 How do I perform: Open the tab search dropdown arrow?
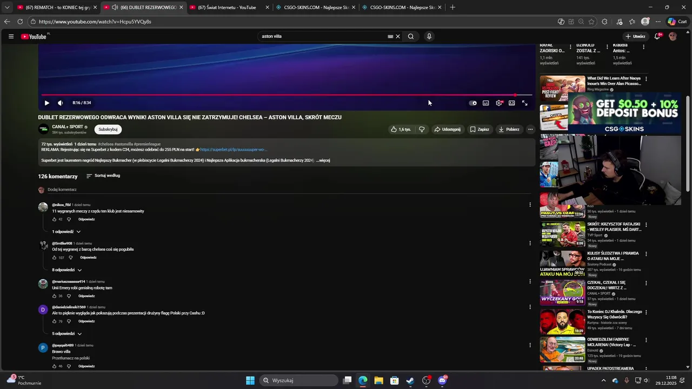(6, 8)
